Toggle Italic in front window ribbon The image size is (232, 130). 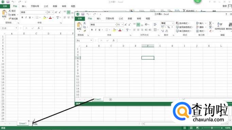tap(96, 30)
